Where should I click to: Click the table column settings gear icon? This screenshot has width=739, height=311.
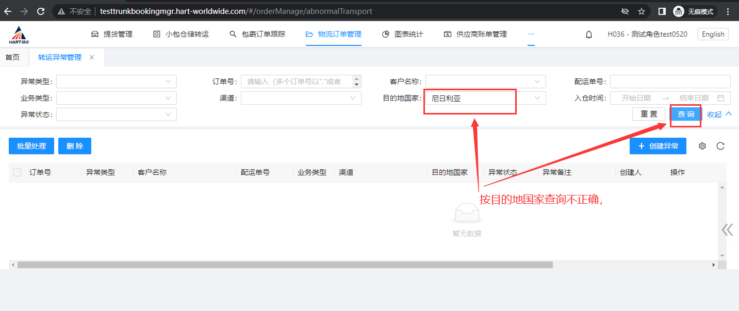click(702, 146)
